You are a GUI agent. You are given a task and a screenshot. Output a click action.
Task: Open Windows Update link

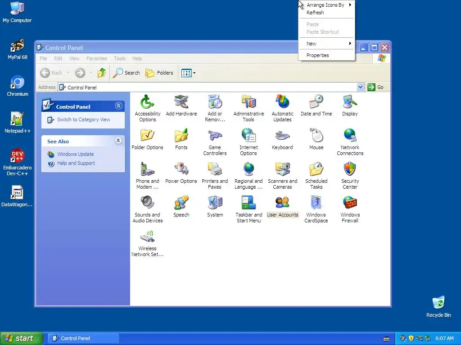pyautogui.click(x=76, y=154)
